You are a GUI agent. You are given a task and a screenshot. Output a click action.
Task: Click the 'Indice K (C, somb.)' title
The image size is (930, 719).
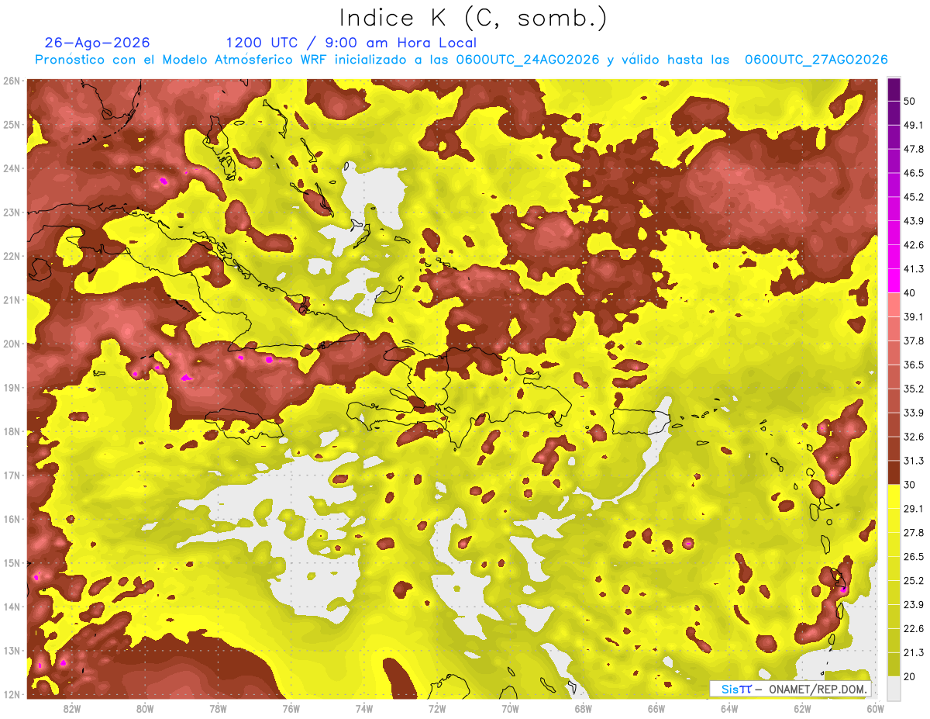(x=474, y=18)
